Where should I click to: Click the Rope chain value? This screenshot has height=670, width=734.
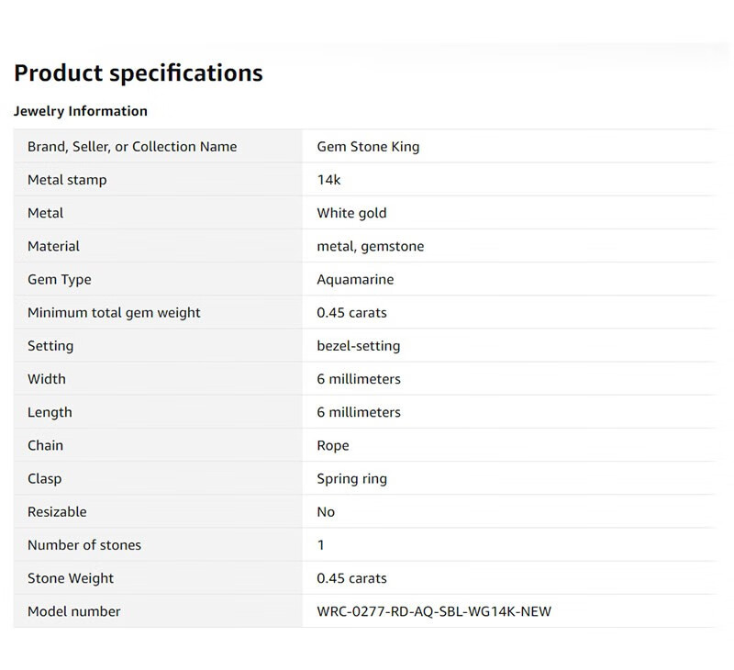(333, 445)
